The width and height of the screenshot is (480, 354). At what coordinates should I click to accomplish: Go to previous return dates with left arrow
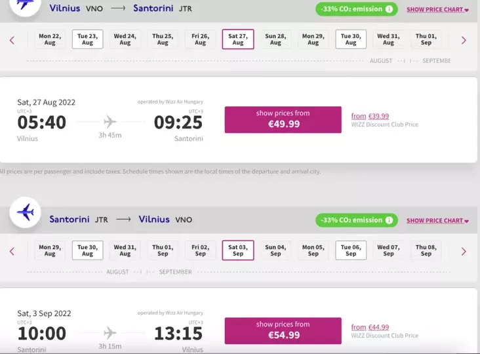pyautogui.click(x=12, y=251)
